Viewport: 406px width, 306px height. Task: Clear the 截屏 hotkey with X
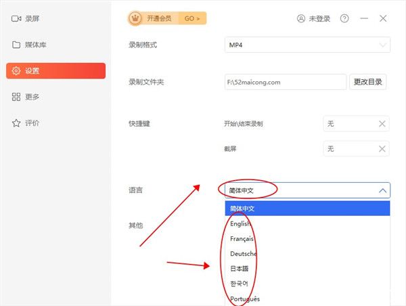382,149
